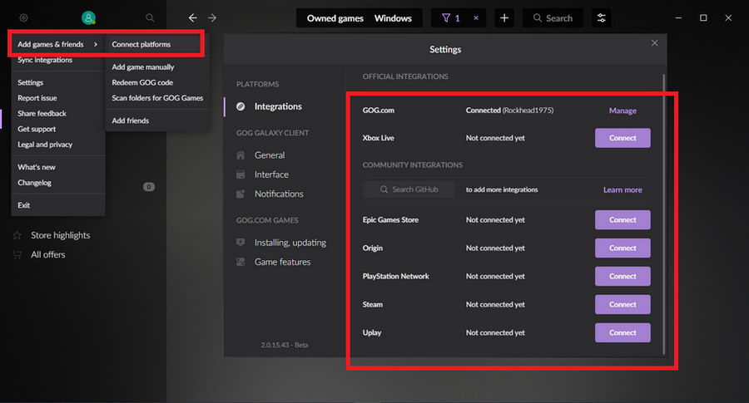
Task: Go back with the left arrow
Action: pyautogui.click(x=192, y=17)
